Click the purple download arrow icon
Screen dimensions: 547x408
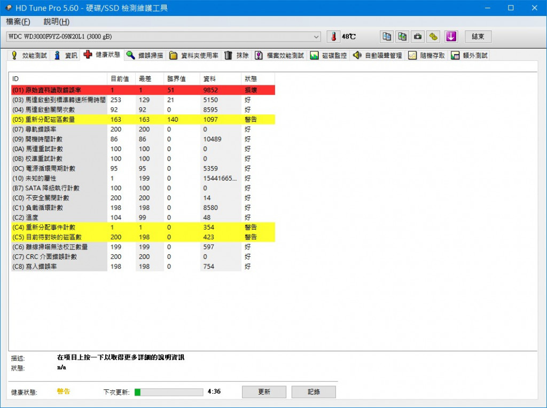[x=451, y=37]
